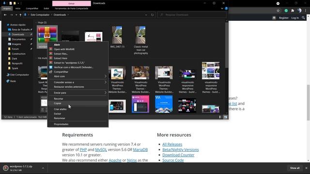Click the Back arrow in File Explorer
This screenshot has width=310, height=174.
tap(5, 15)
